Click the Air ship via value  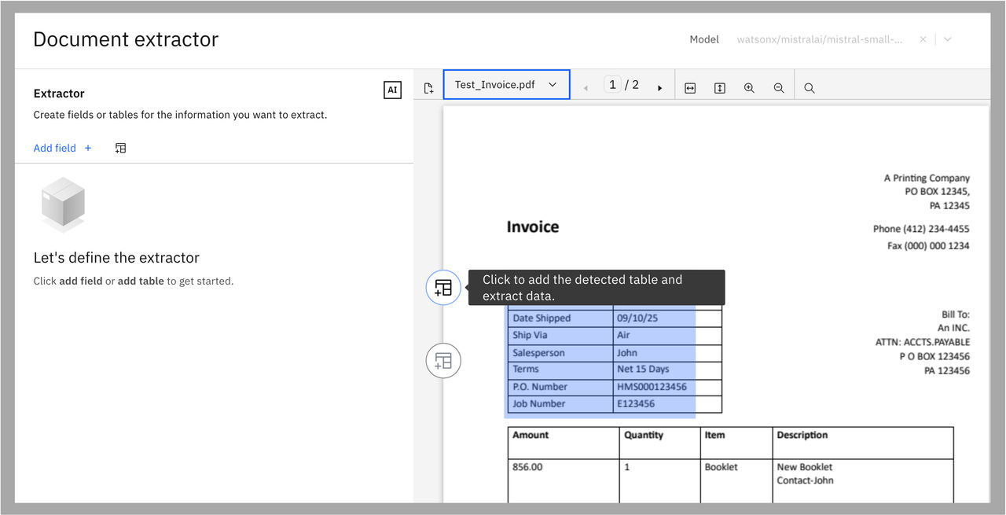click(623, 336)
